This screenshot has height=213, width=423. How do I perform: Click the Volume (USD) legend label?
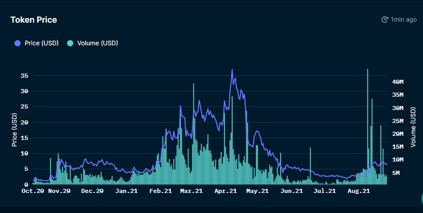coord(97,43)
